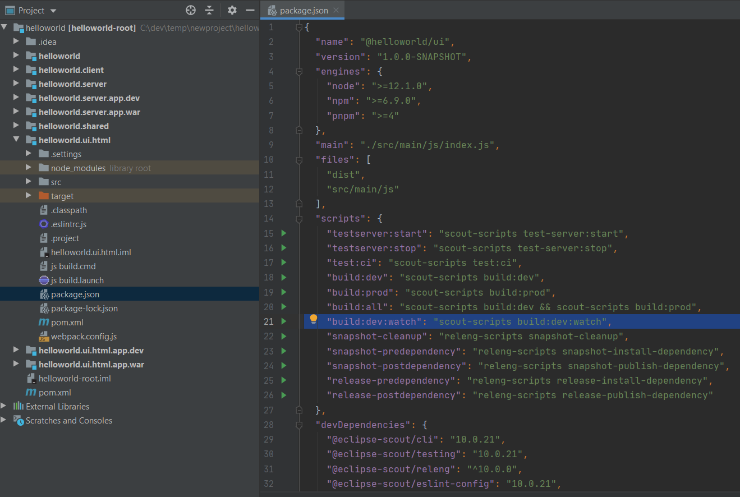
Task: Expand the .idea folder
Action: pos(16,42)
